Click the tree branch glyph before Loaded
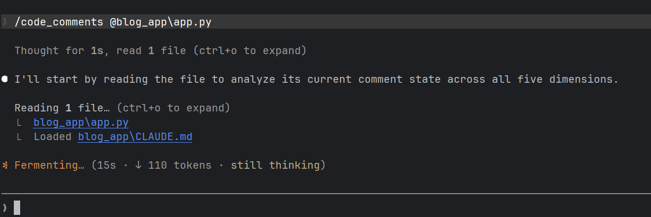 pos(18,137)
